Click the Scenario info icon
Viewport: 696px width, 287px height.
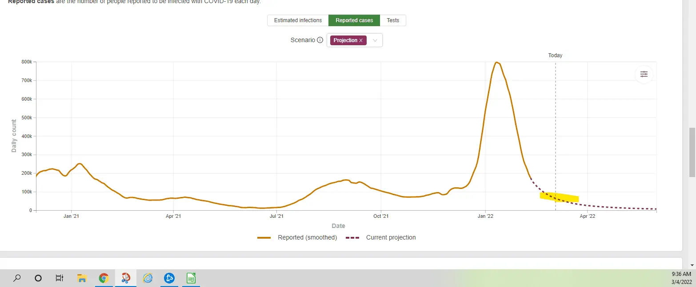pos(320,40)
